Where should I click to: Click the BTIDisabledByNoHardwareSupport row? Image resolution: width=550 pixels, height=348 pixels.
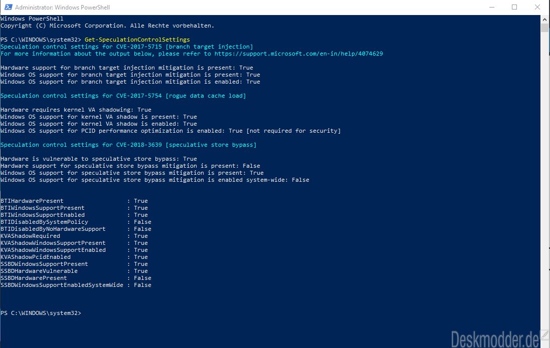click(x=76, y=229)
